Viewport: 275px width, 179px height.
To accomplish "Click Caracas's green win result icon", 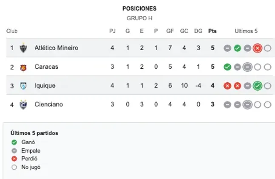I will (227, 67).
